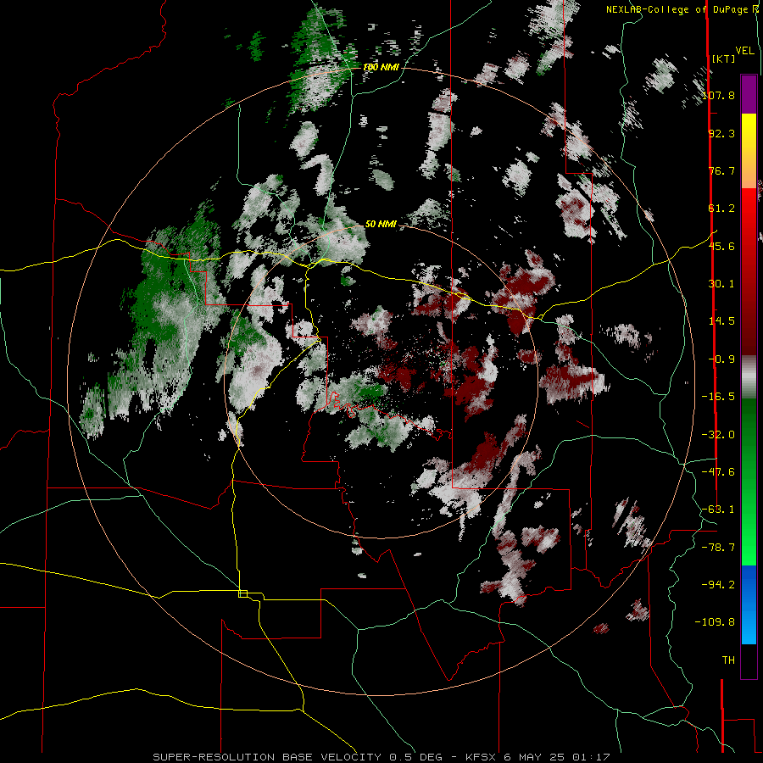Click the -0.9 legend value

point(721,359)
